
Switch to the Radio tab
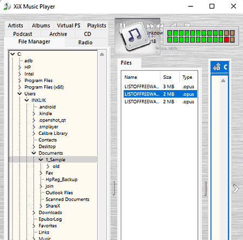pos(85,43)
